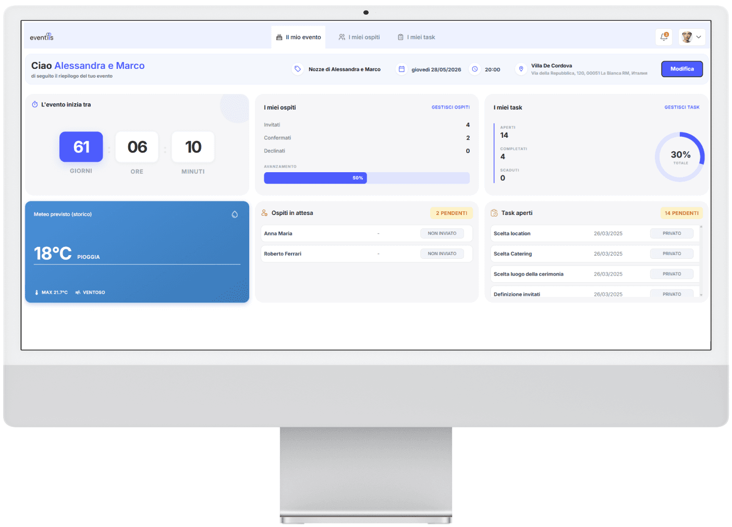Click the clock icon next to '20:00'
Screen dimensions: 732x527
(474, 68)
